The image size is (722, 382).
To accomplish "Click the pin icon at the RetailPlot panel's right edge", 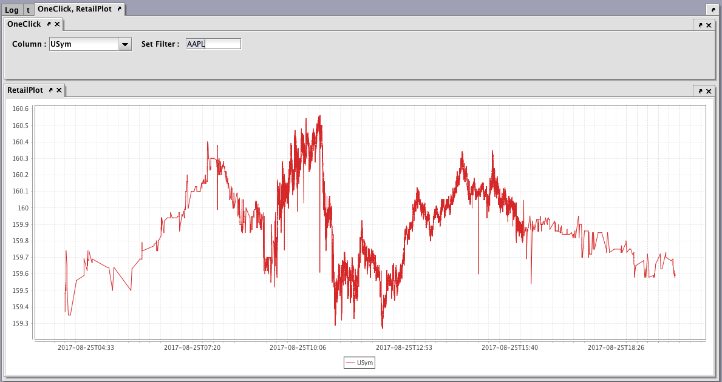I will (x=700, y=91).
